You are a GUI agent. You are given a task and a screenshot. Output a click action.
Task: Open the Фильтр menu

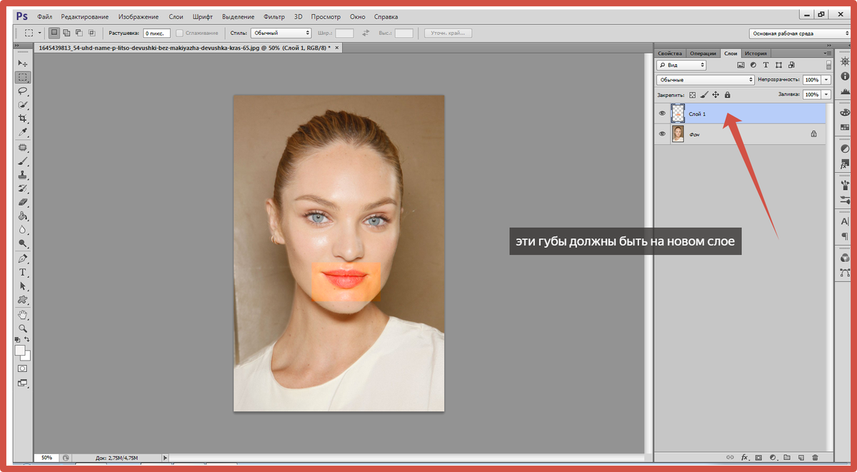[274, 16]
